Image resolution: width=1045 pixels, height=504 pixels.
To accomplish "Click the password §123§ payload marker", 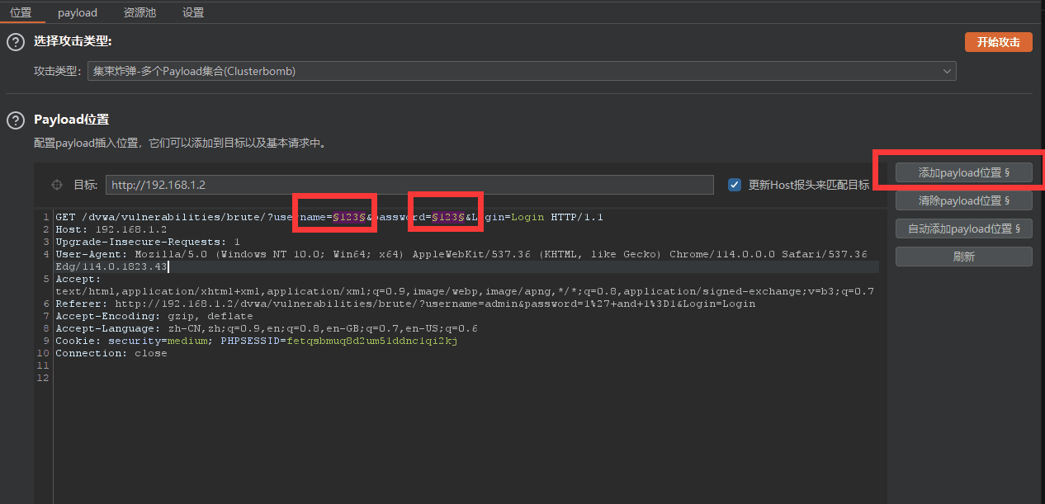I will point(448,217).
